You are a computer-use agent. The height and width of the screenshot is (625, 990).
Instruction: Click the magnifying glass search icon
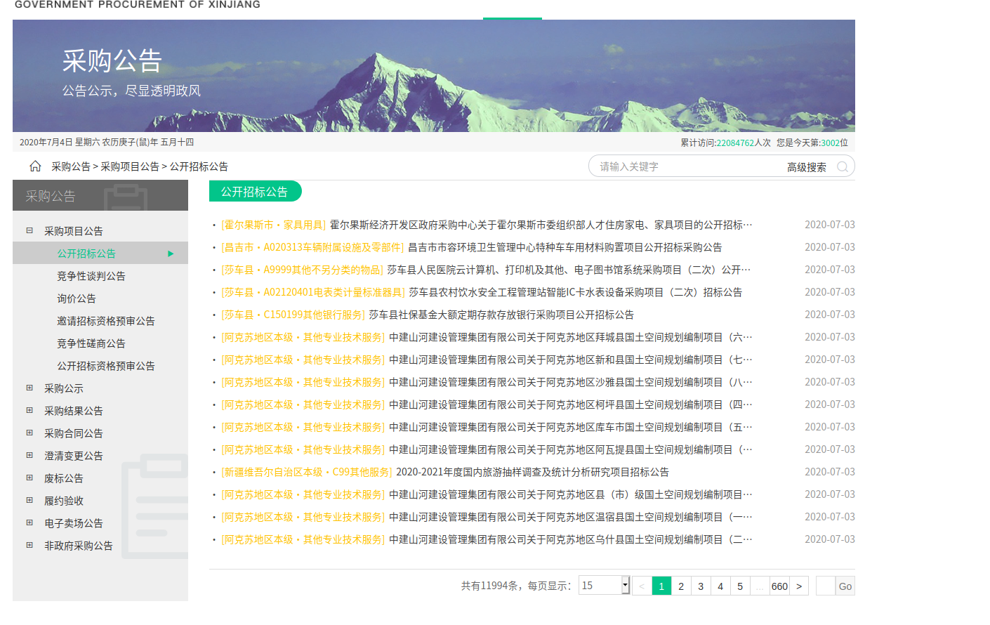(x=842, y=166)
